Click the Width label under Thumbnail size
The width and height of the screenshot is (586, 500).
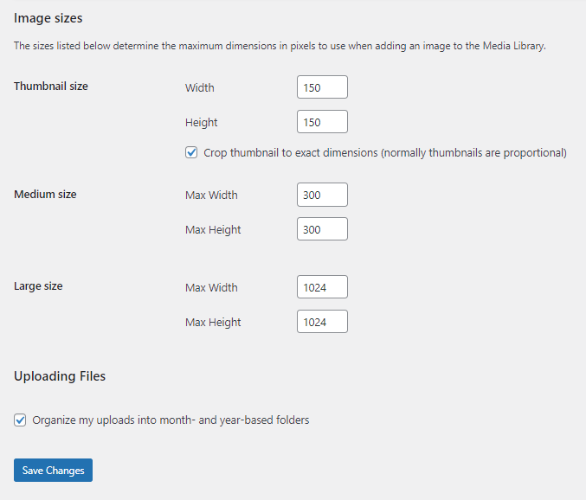point(200,87)
